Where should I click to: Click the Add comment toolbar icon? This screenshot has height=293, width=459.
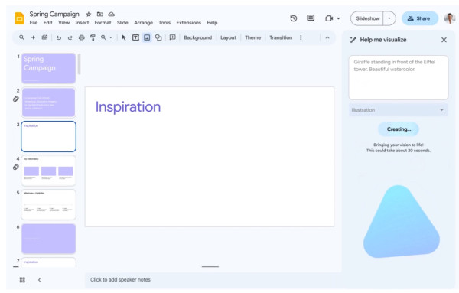pyautogui.click(x=172, y=37)
